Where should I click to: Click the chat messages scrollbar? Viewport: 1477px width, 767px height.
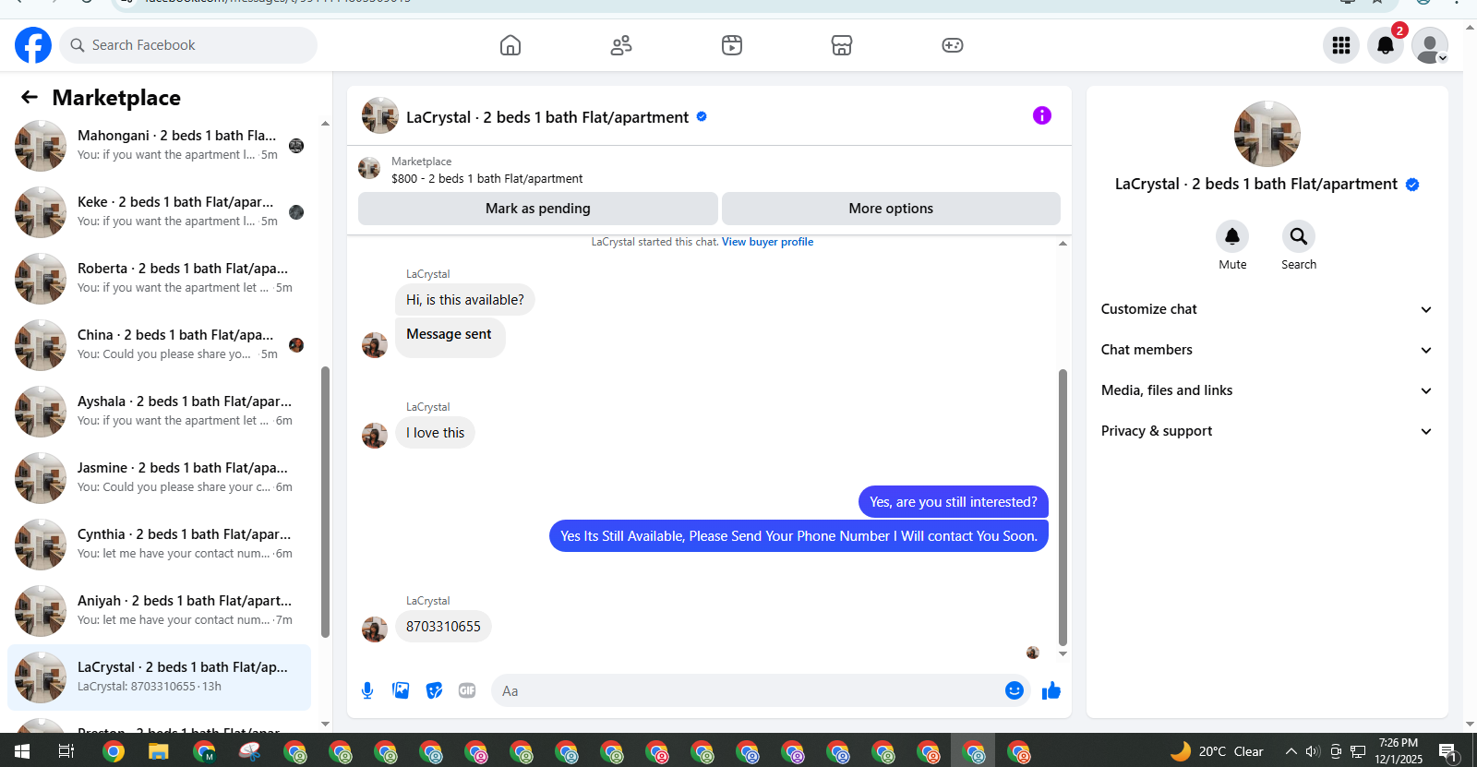(x=1063, y=508)
